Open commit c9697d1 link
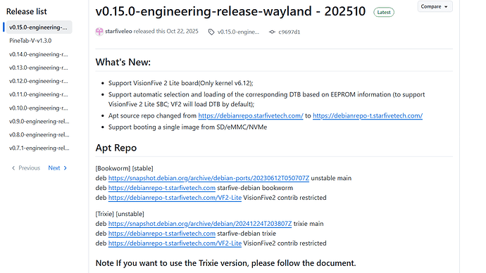486x273 pixels. [x=289, y=32]
